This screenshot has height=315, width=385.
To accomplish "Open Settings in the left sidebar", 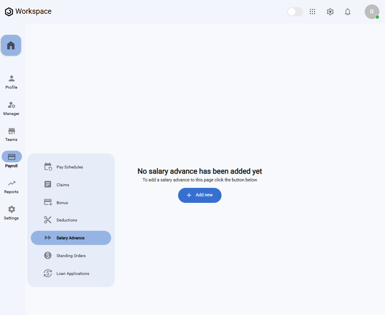I will 11,213.
